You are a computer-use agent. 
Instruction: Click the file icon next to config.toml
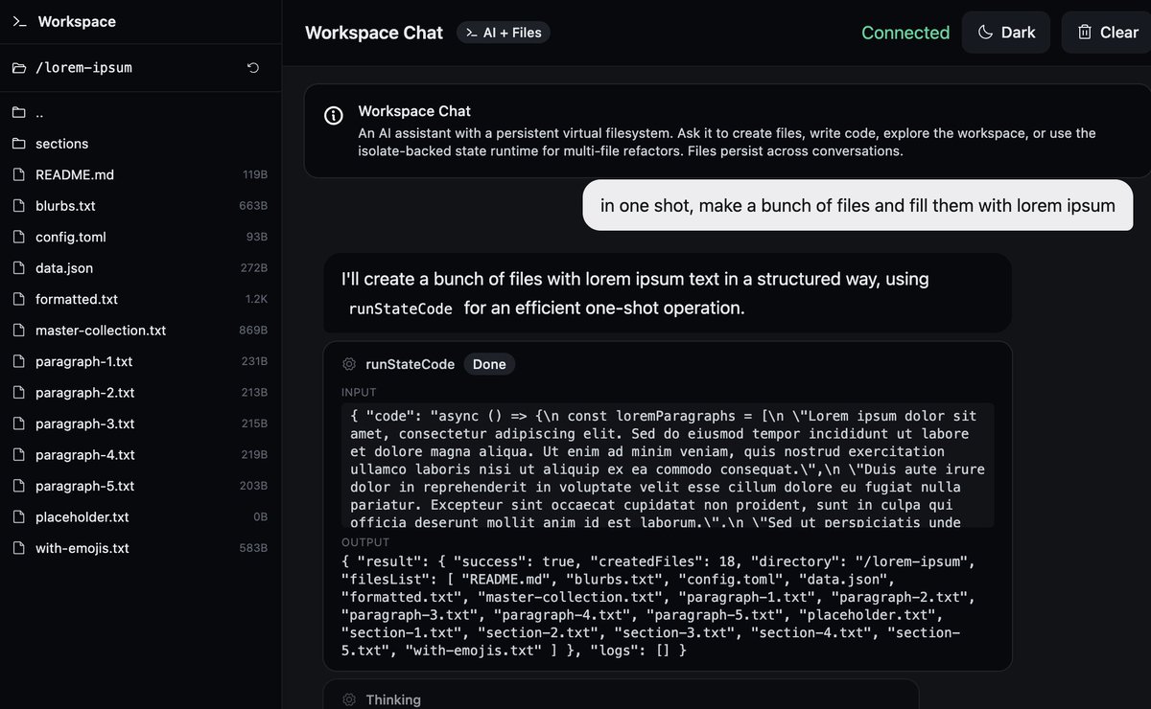(19, 238)
